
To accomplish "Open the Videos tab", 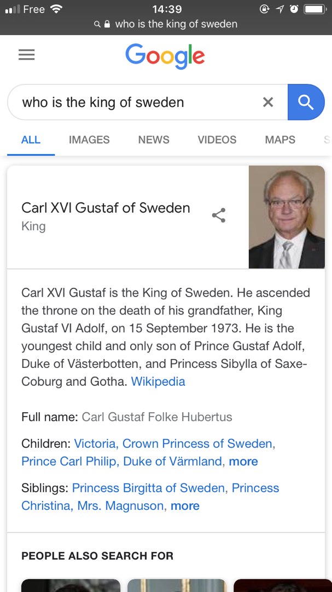I will (x=217, y=140).
